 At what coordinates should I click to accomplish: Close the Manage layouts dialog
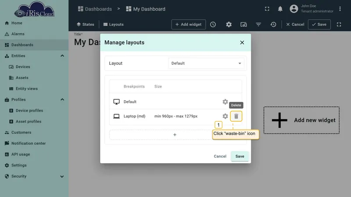pyautogui.click(x=242, y=42)
